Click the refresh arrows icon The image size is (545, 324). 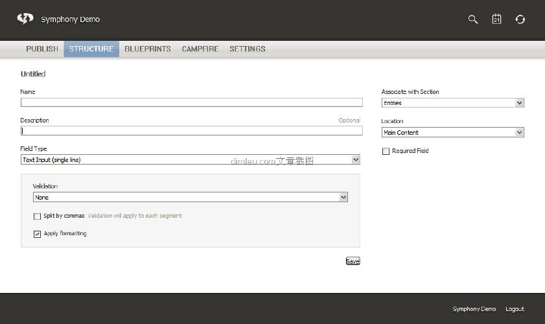click(520, 19)
